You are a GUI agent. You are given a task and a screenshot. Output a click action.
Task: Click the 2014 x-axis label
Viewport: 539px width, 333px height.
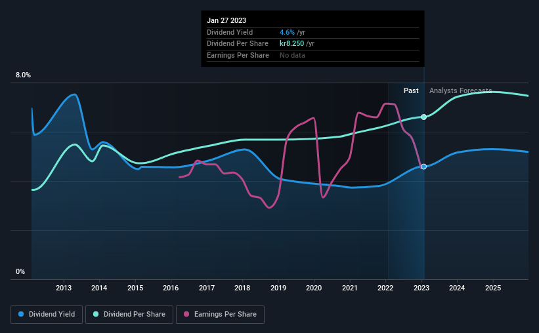(99, 288)
